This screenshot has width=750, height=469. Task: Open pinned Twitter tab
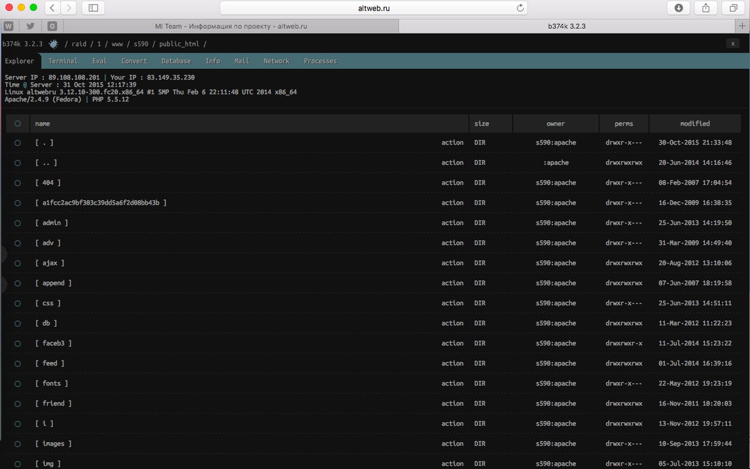[x=31, y=26]
